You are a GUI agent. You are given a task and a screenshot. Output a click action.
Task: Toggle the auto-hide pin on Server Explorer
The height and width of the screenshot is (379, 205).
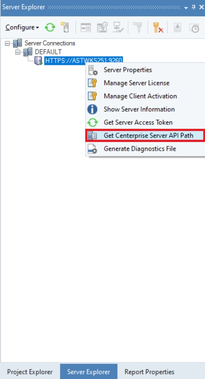click(x=194, y=7)
